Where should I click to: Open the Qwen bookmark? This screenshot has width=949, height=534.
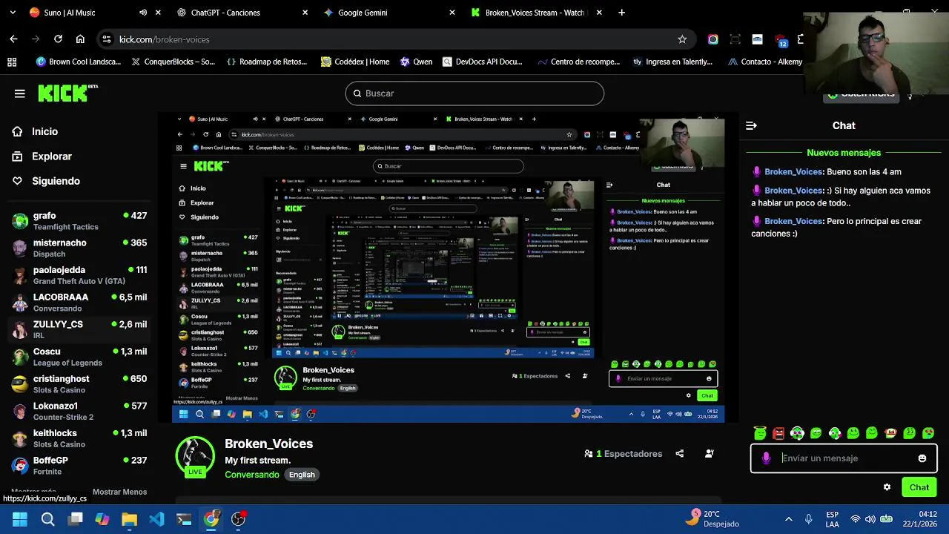[x=416, y=62]
